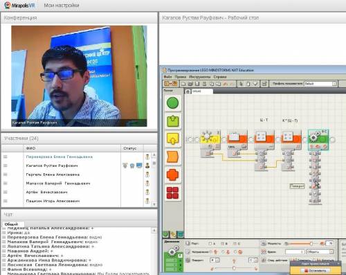This screenshot has width=346, height=275.
Task: Open the yellow Sensor blocks palette
Action: (x=173, y=139)
